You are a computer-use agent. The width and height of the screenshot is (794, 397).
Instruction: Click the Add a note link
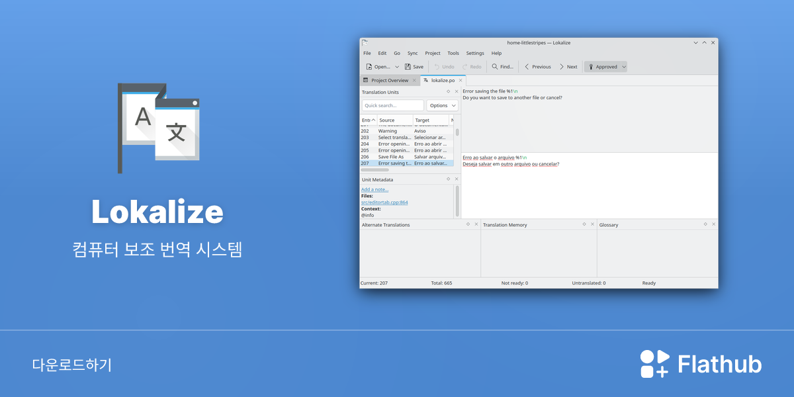tap(375, 189)
